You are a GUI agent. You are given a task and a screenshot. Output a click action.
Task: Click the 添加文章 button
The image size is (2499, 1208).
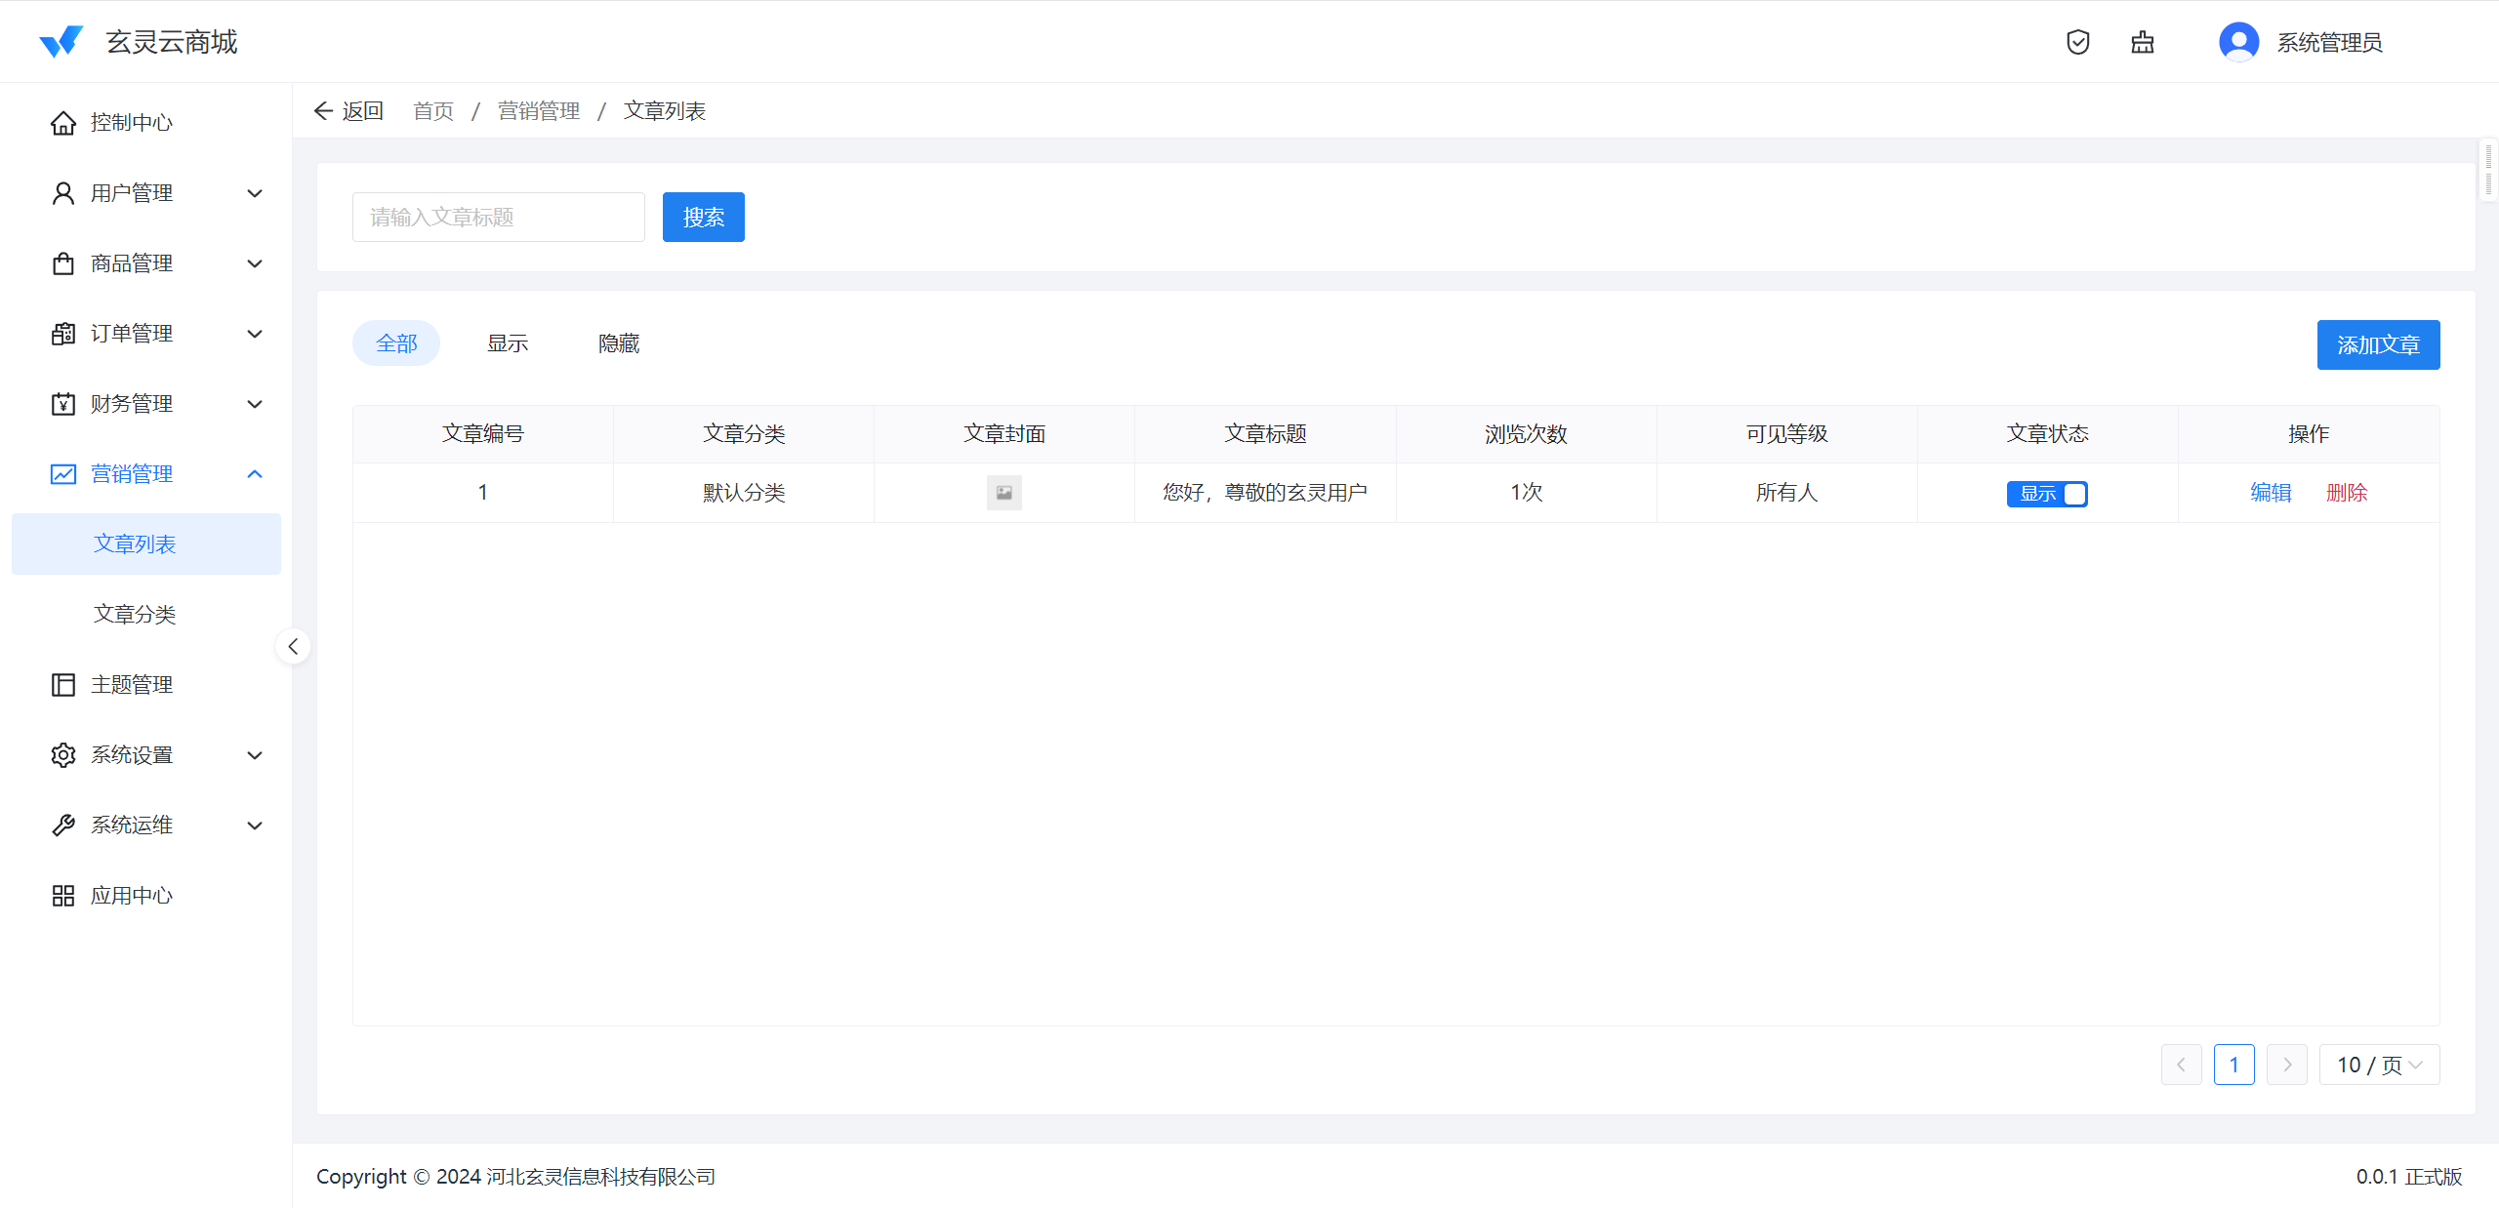[2378, 344]
